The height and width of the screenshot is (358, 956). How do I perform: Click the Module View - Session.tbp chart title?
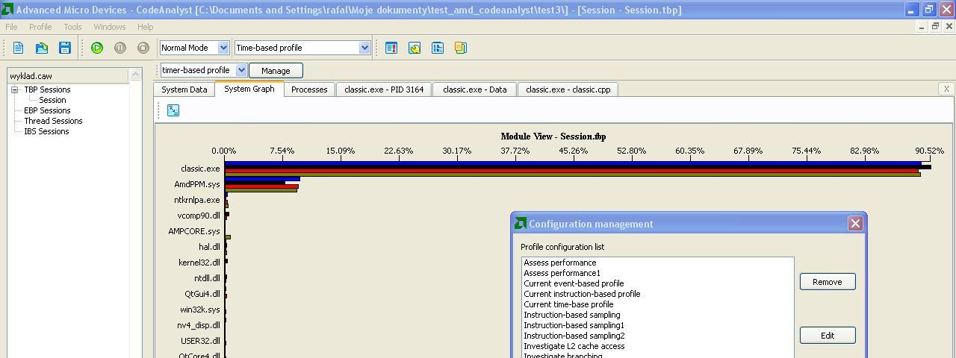click(x=553, y=136)
